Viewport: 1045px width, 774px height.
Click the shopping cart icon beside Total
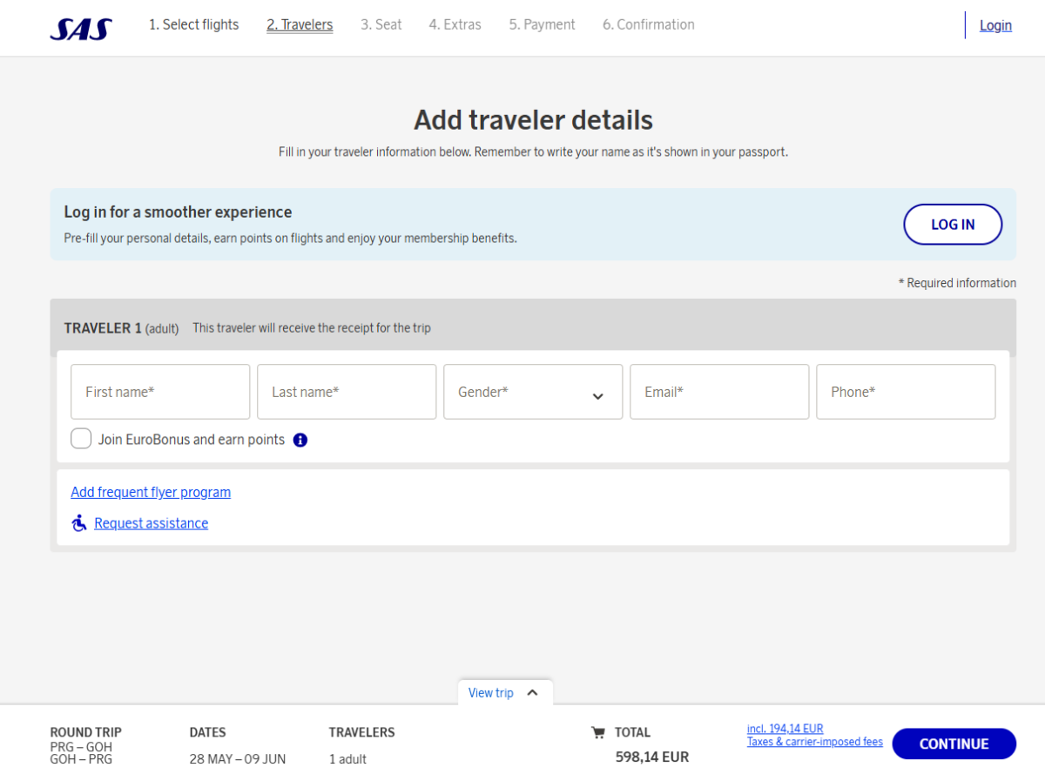pyautogui.click(x=597, y=733)
